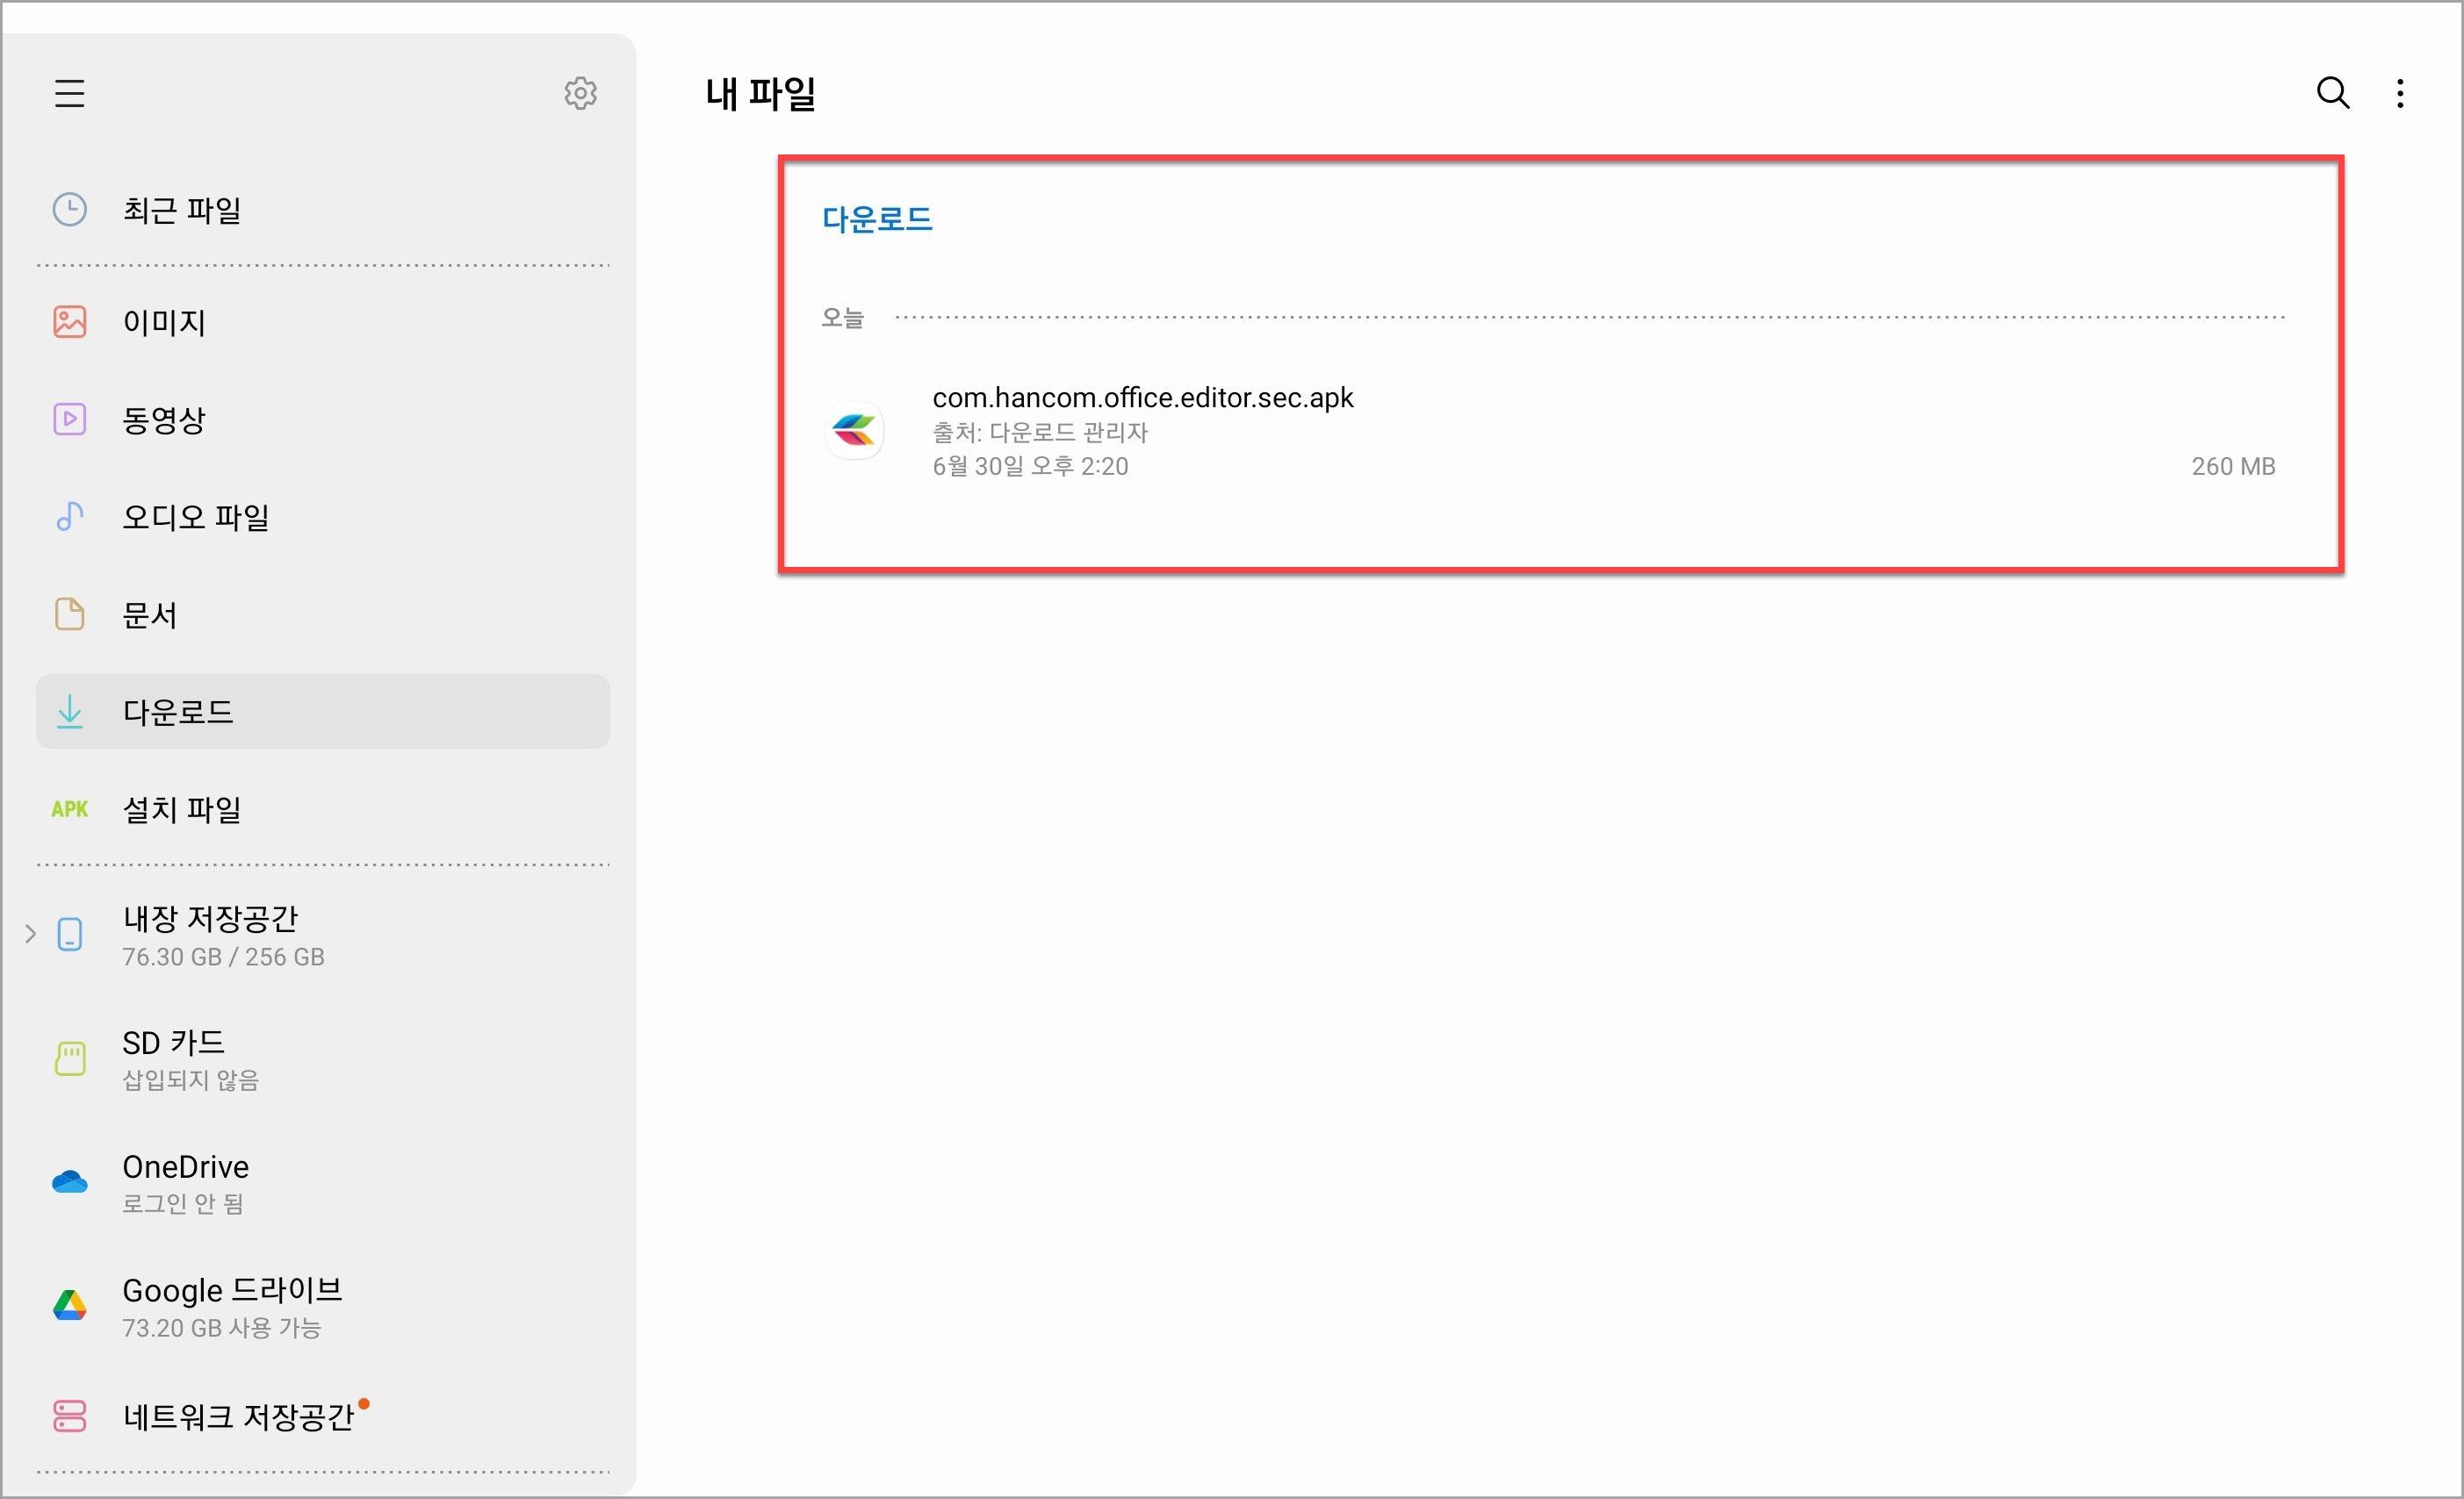Click the images category icon
Screen dimensions: 2464x1499
[x=69, y=322]
